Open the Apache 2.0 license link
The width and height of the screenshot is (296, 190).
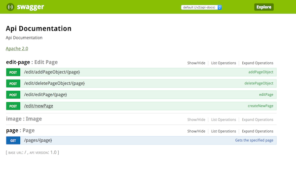point(17,48)
